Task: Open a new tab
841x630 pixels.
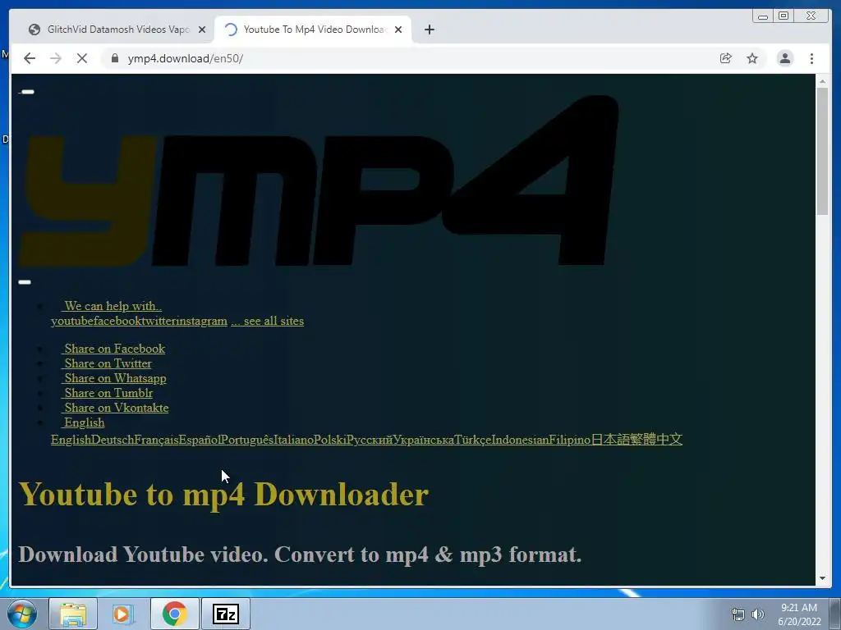Action: coord(429,30)
